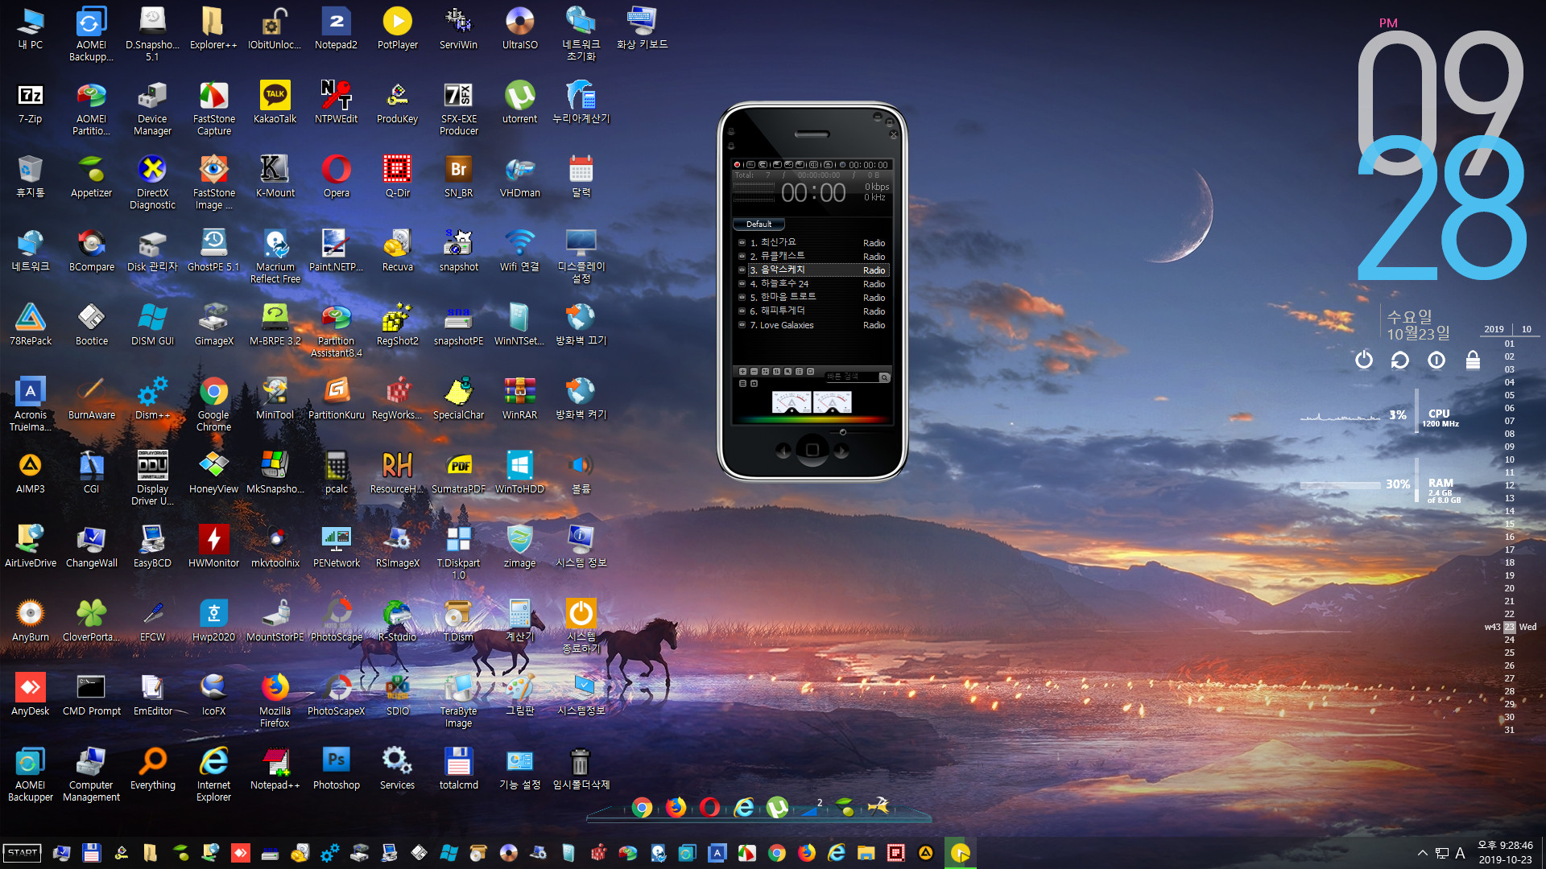The image size is (1546, 869).
Task: Open the AIMP3 desktop icon
Action: (x=31, y=473)
